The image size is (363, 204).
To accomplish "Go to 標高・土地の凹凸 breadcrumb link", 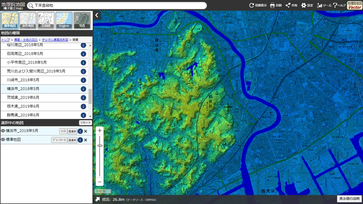I will (x=26, y=40).
